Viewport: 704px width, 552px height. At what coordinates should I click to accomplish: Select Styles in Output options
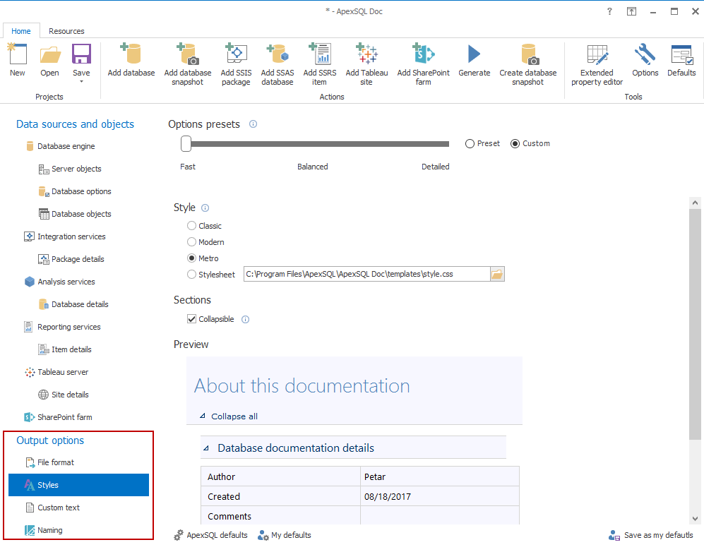[x=78, y=485]
